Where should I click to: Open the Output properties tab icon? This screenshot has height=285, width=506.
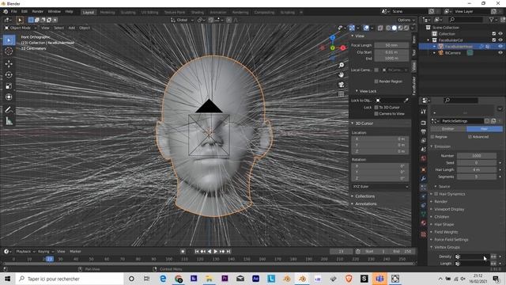coord(424,132)
